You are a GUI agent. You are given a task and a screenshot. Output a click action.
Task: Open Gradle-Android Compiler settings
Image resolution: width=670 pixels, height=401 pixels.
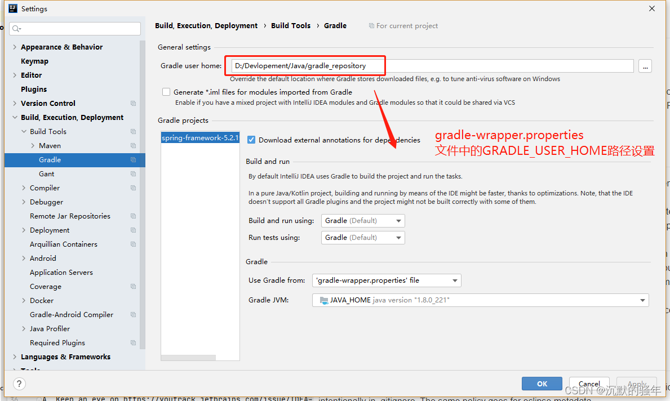pyautogui.click(x=72, y=315)
